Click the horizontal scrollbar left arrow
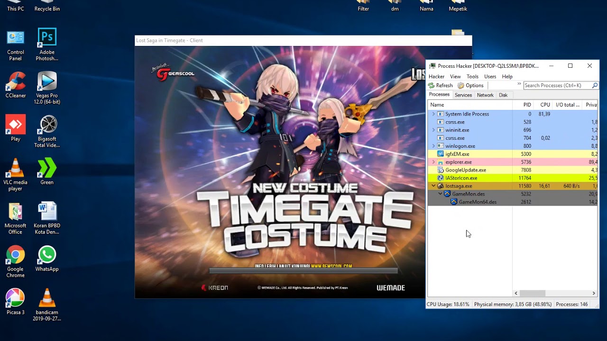Viewport: 607px width, 341px height. (x=516, y=293)
